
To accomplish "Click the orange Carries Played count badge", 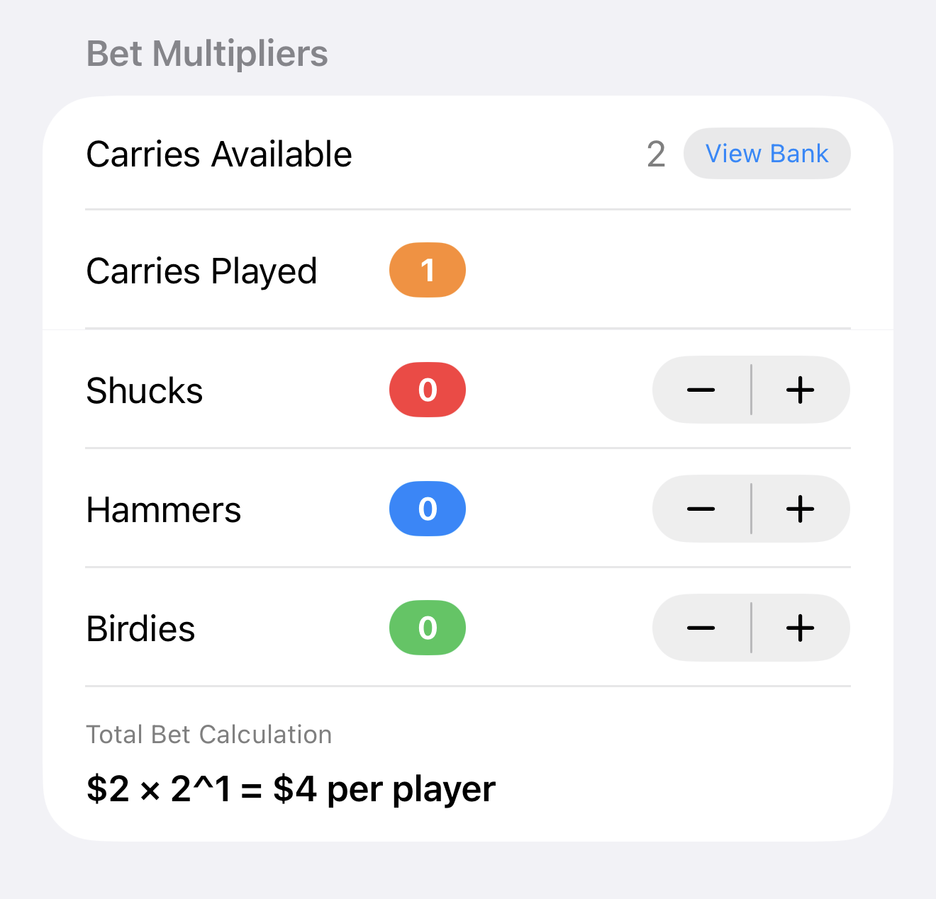I will pyautogui.click(x=427, y=270).
